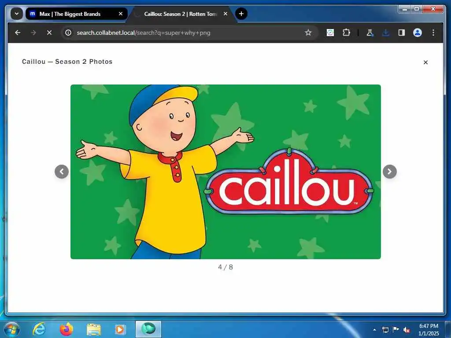The width and height of the screenshot is (451, 338).
Task: Click the active browser taskbar button
Action: click(x=148, y=329)
